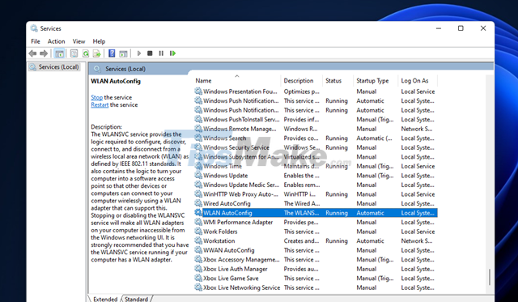Viewport: 518px width, 302px height.
Task: Click the Back arrow in the toolbar
Action: (32, 53)
